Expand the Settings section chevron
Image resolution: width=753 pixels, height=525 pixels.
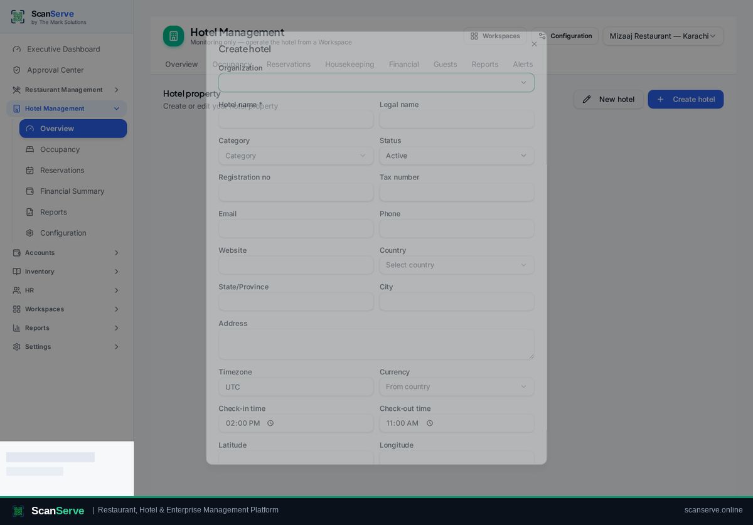tap(116, 347)
